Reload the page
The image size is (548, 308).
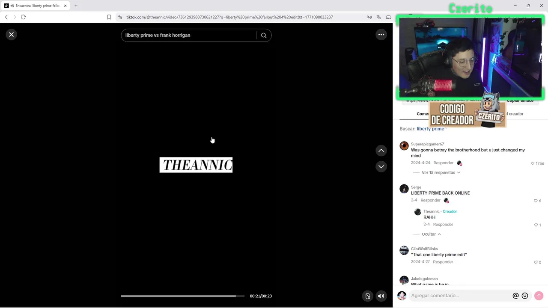(x=23, y=17)
